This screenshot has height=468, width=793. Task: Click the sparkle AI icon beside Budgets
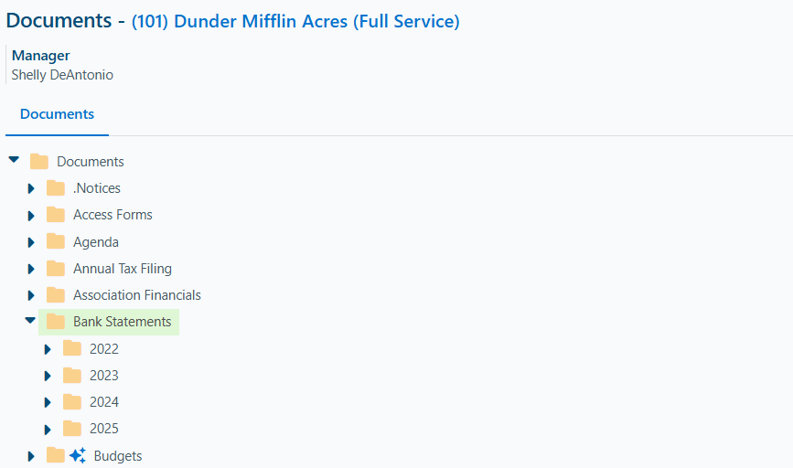click(x=78, y=455)
